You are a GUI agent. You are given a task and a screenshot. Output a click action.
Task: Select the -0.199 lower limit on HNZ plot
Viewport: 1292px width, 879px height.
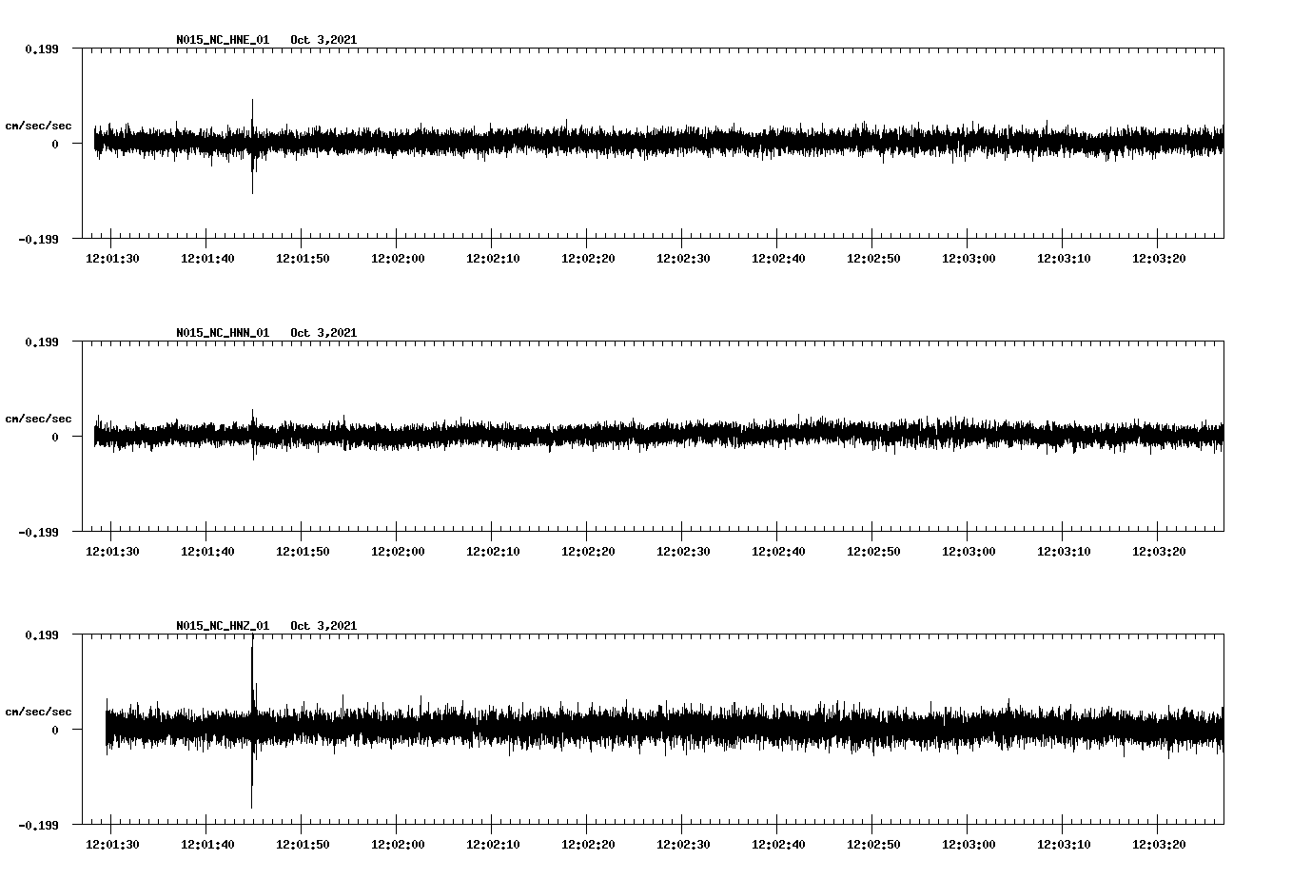coord(38,825)
